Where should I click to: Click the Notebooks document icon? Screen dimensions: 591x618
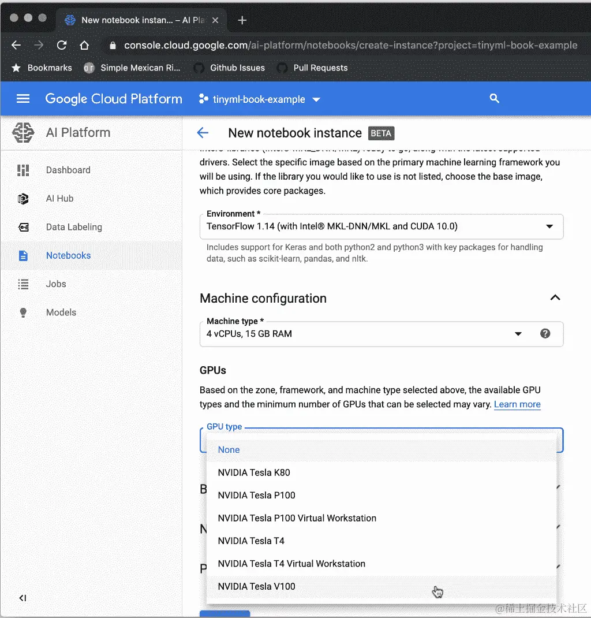tap(23, 255)
